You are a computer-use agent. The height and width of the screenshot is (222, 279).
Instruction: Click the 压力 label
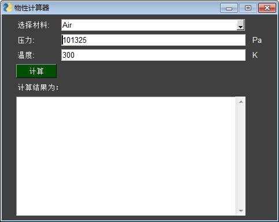coord(26,40)
